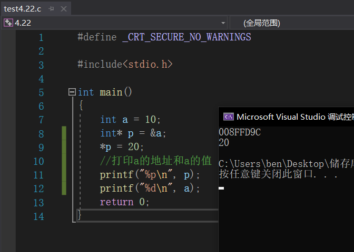This screenshot has width=354, height=252.
Task: Pin the test4.22.c tab
Action: pos(52,9)
